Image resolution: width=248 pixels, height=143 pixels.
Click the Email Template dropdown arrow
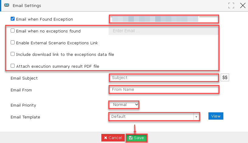(x=196, y=117)
